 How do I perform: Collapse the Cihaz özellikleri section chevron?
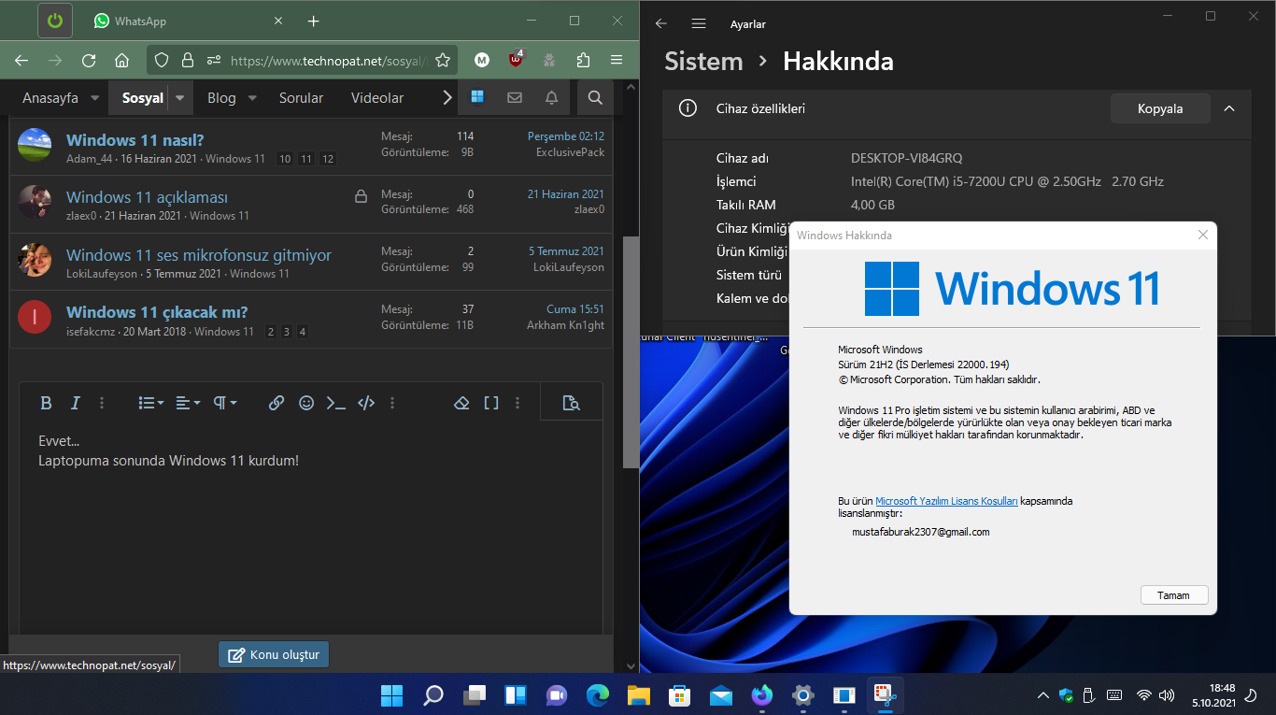point(1229,108)
